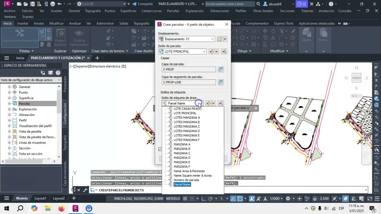Close the command line with its X icon
The image size is (381, 214).
coord(79,190)
